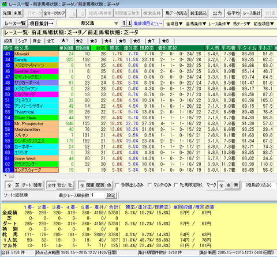This screenshot has height=257, width=277.
Task: Click the 設定 button beside minimum races
Action: tap(111, 195)
